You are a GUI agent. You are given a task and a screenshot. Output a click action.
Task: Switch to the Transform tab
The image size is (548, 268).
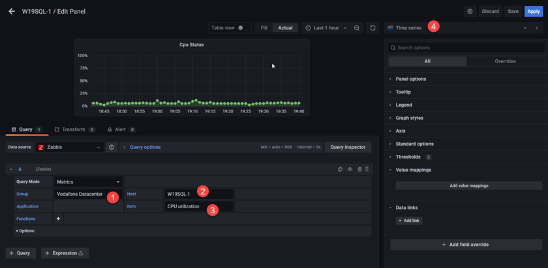pyautogui.click(x=73, y=129)
